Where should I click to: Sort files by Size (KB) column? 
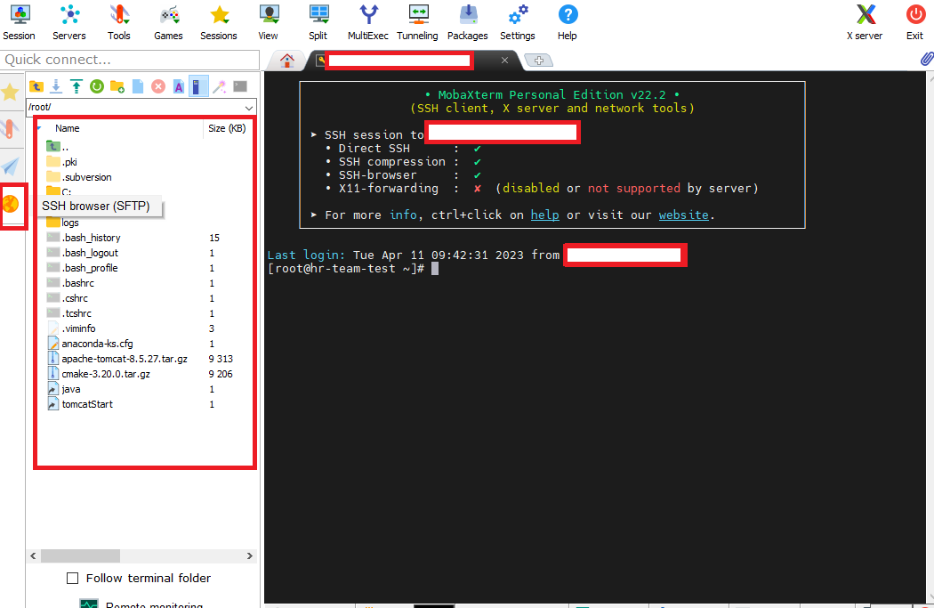(x=227, y=128)
